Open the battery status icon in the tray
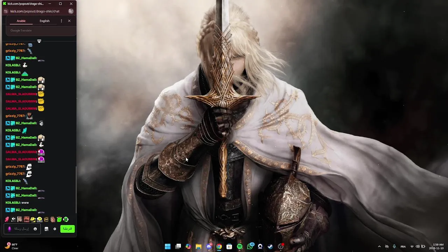Viewport: 448px width, 252px height. pyautogui.click(x=423, y=246)
